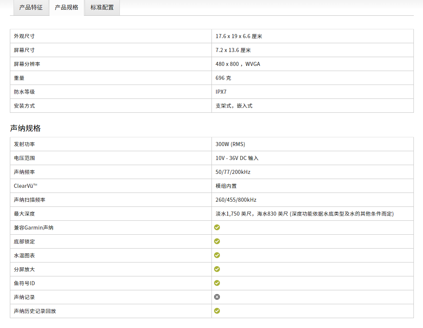Screen dimensions: 423x328
Task: Click the 10V - 36V DC 输入 value
Action: 237,158
